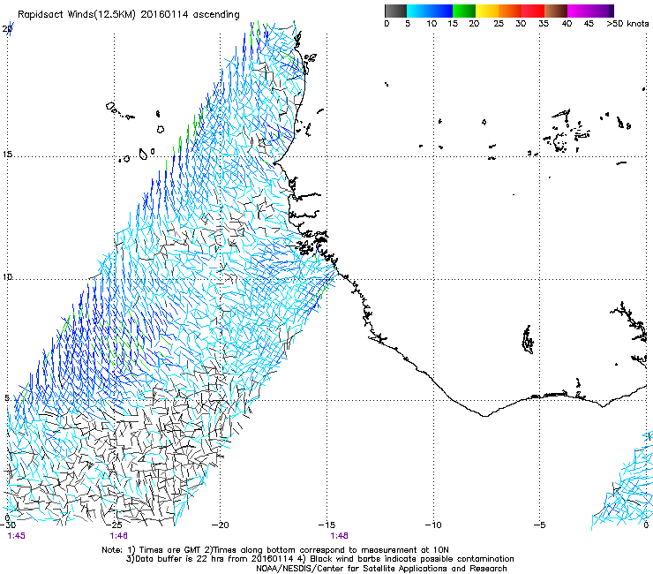Click the cyan-to-blue 5-15 knots color band
The height and width of the screenshot is (574, 653).
tap(430, 11)
